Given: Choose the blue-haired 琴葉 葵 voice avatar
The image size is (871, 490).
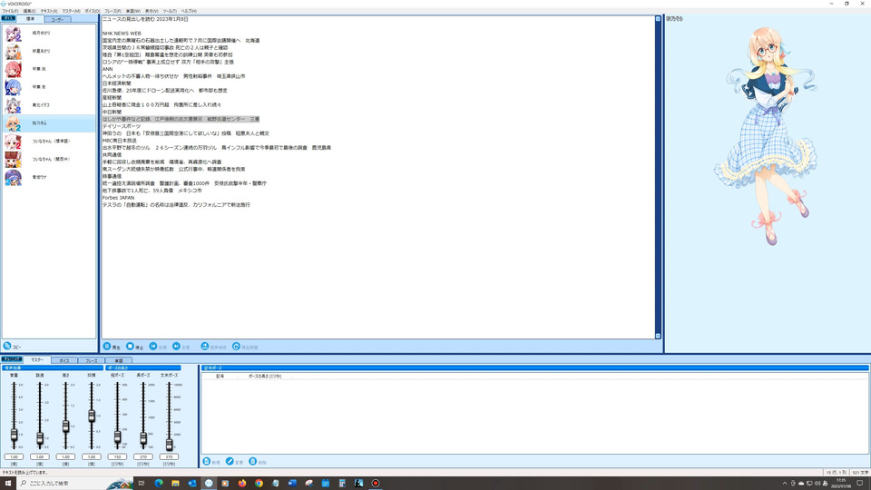Looking at the screenshot, I should [x=14, y=87].
